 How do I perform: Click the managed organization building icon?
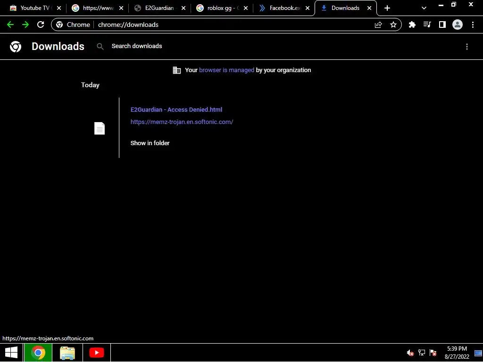[x=177, y=70]
